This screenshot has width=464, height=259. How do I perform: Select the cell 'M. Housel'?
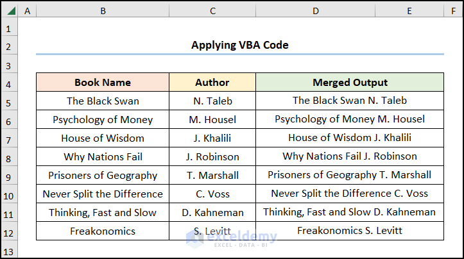pyautogui.click(x=212, y=120)
